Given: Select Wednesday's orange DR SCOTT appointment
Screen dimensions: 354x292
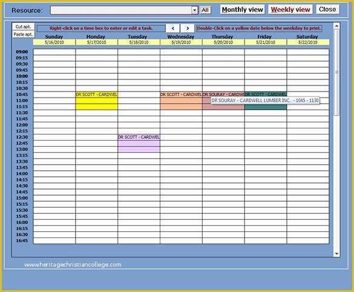Looking at the screenshot, I should [181, 101].
